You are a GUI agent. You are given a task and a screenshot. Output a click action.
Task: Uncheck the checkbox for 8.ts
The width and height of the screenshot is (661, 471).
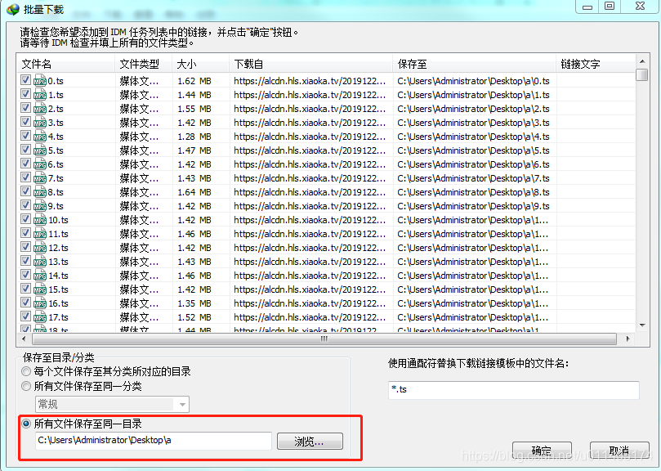click(25, 191)
